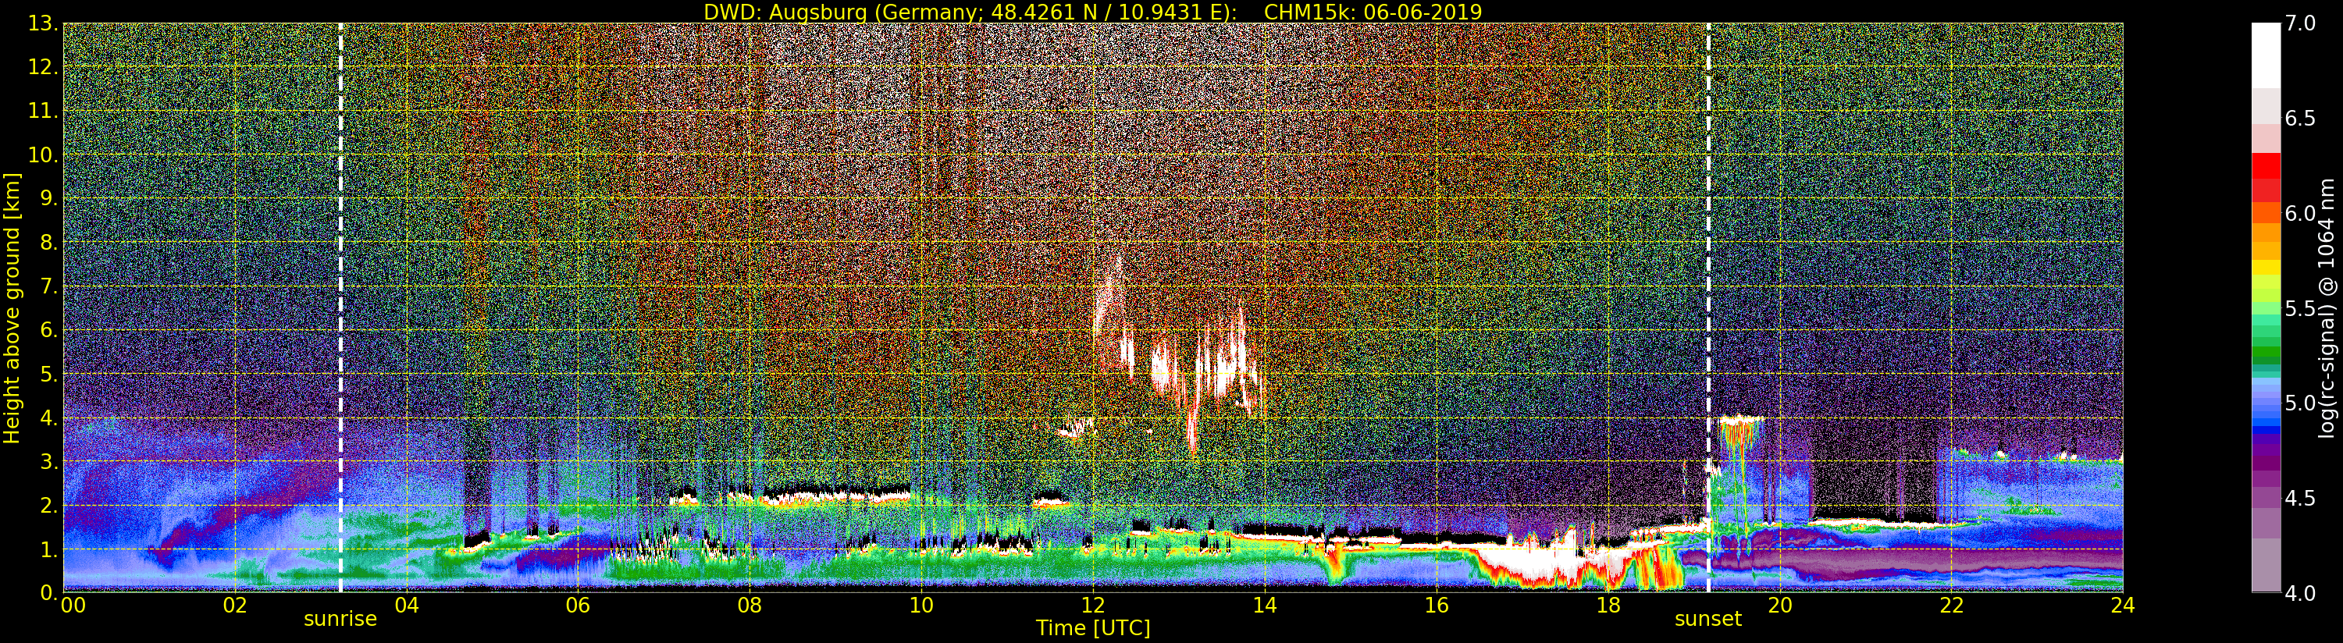Click the '08' time tick label
The image size is (2343, 643).
click(750, 605)
